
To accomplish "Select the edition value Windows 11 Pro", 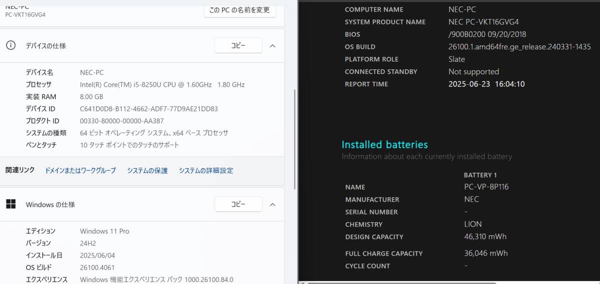I will (104, 231).
